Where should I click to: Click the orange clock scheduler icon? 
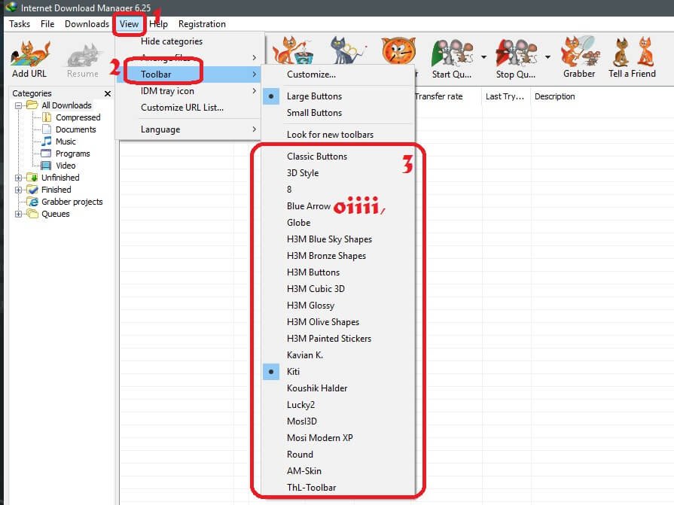tap(398, 50)
